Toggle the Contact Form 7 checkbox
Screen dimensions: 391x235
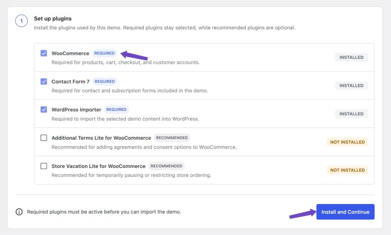click(x=44, y=81)
